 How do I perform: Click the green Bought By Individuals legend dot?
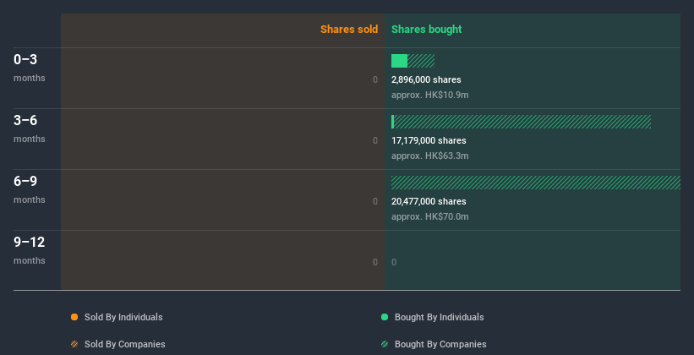coord(385,317)
